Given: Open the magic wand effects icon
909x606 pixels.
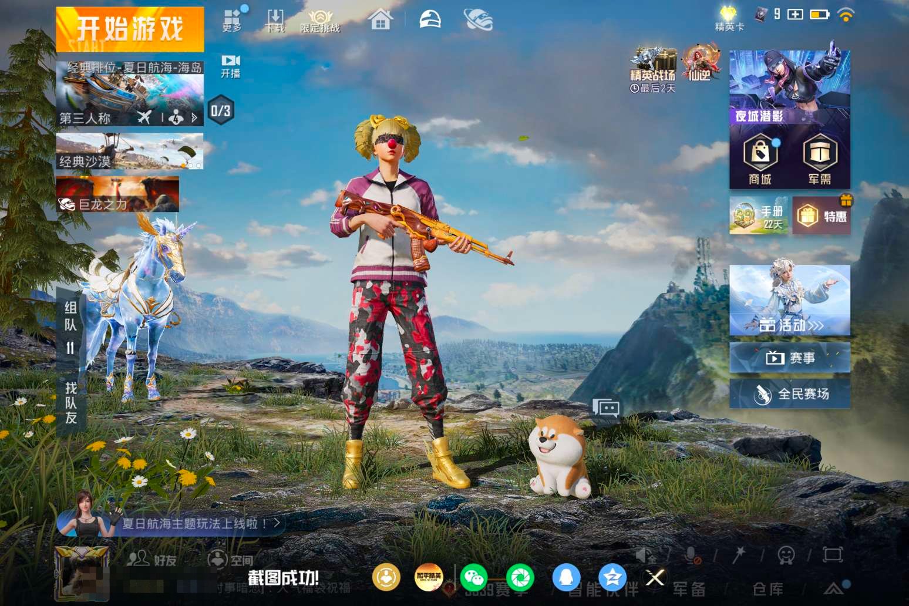Looking at the screenshot, I should [x=739, y=554].
